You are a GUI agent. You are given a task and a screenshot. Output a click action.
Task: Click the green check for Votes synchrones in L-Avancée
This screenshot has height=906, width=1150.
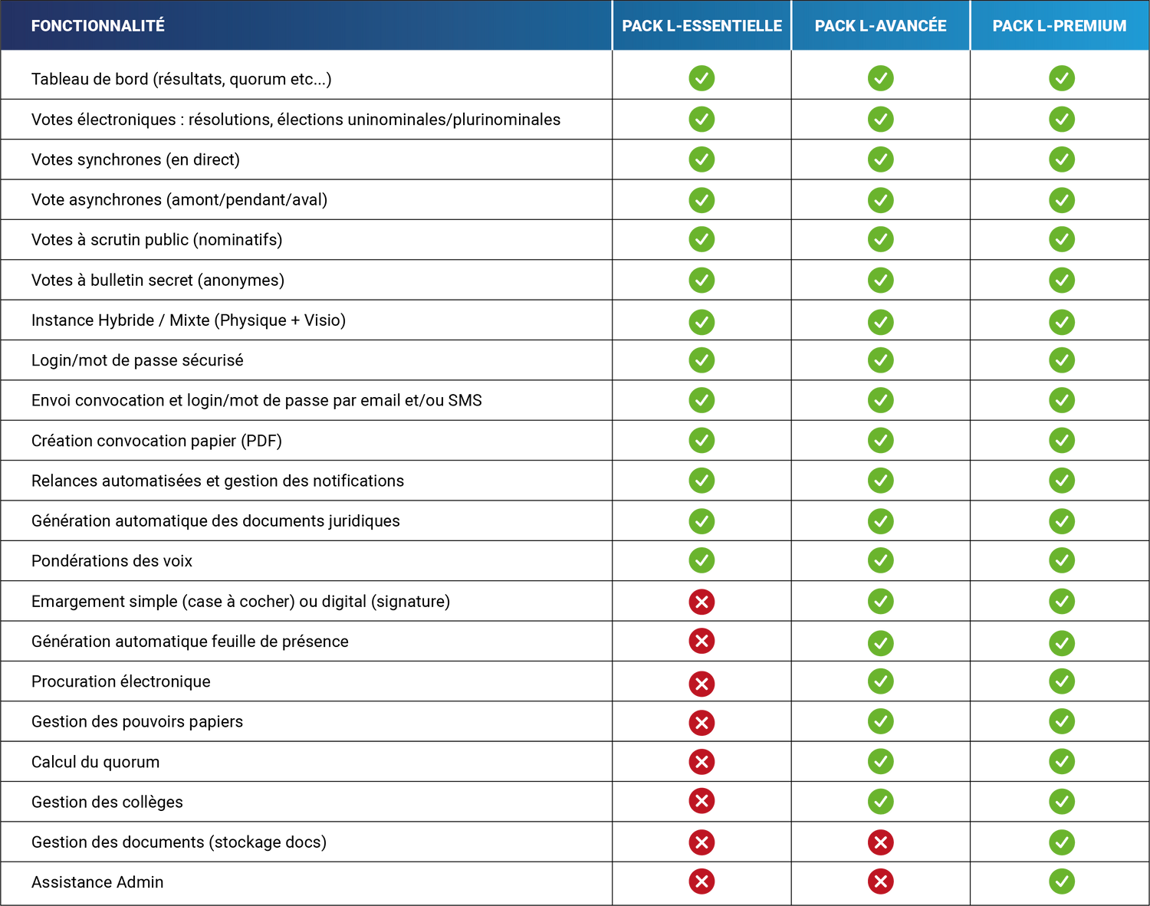click(880, 159)
